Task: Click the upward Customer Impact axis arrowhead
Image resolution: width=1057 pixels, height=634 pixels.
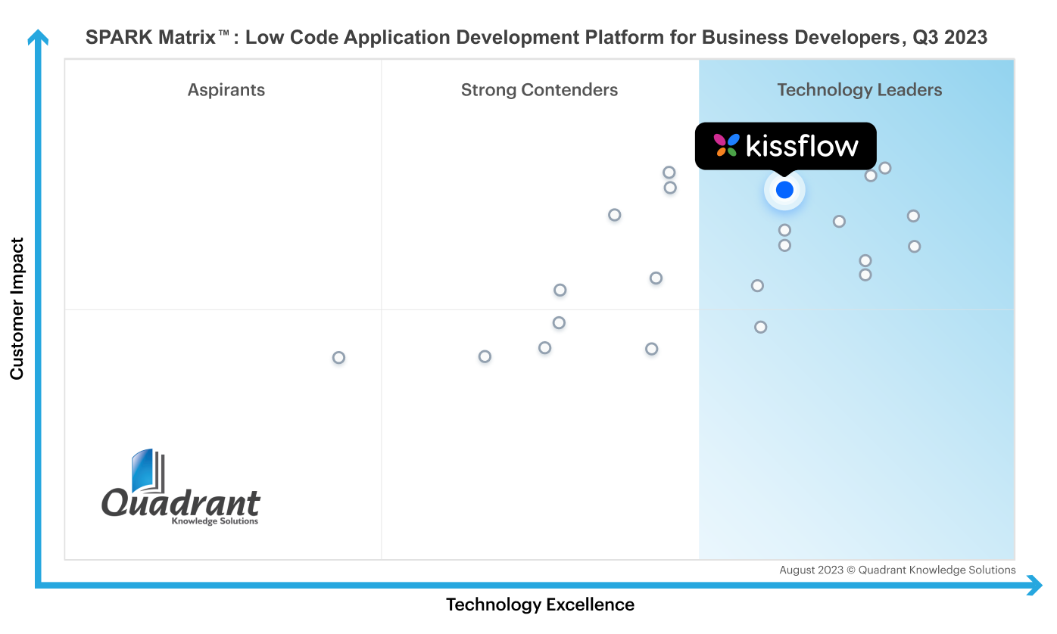Action: (38, 36)
